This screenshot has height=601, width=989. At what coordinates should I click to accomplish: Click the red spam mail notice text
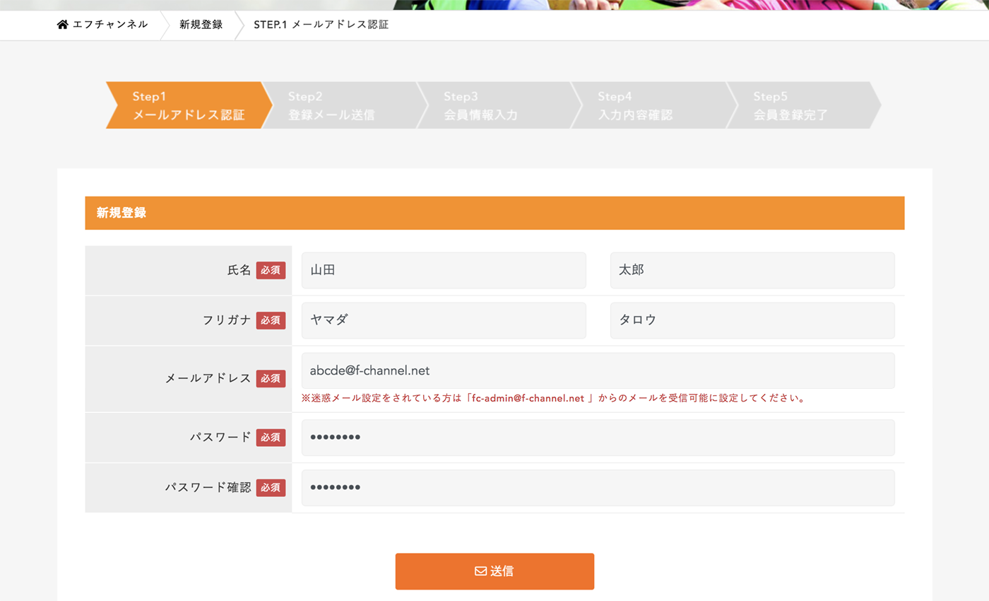point(553,398)
